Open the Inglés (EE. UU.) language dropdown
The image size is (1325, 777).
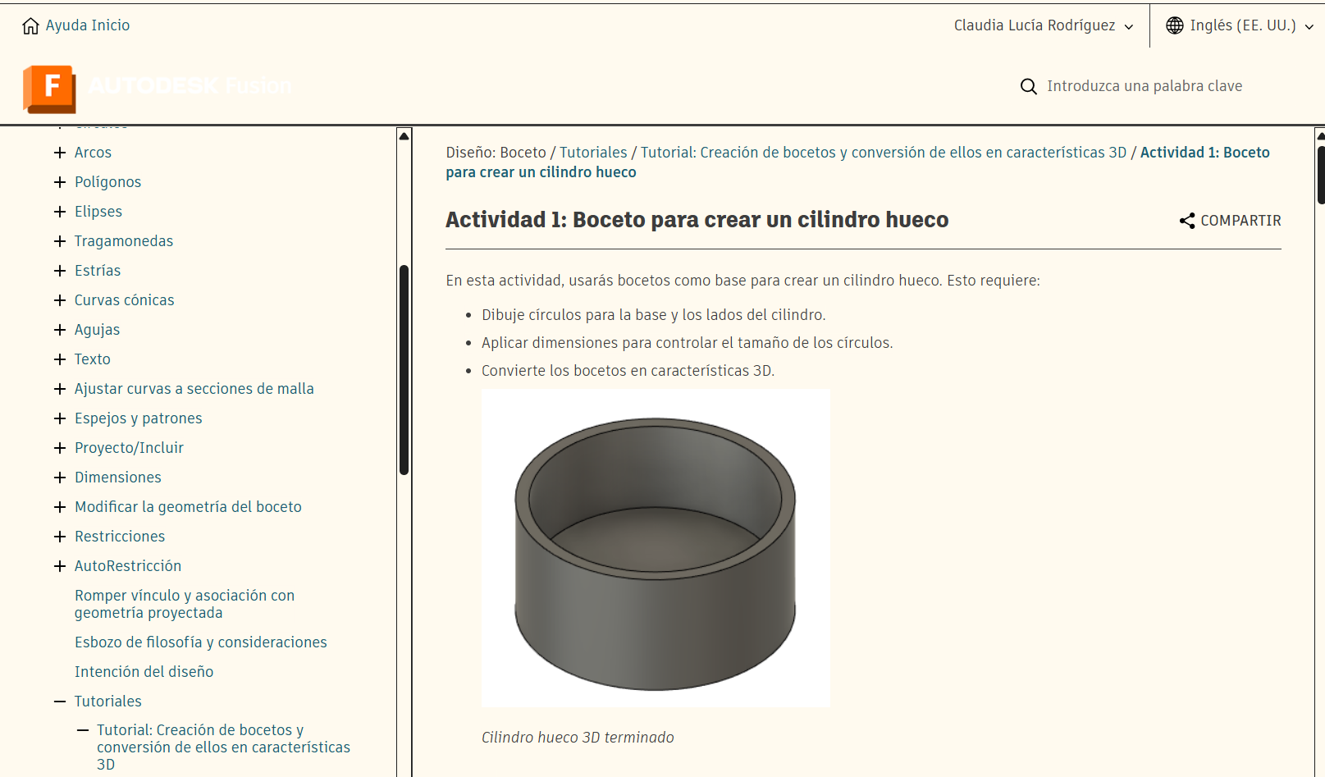coord(1242,25)
